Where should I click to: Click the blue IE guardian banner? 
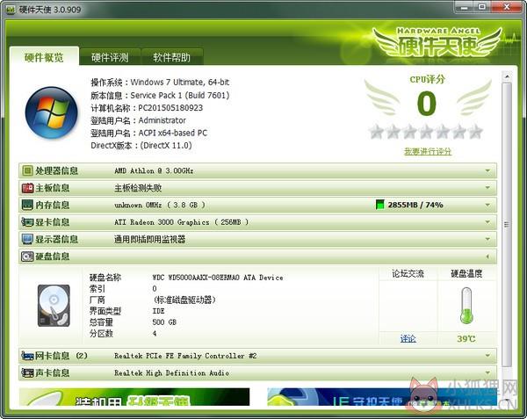[382, 397]
